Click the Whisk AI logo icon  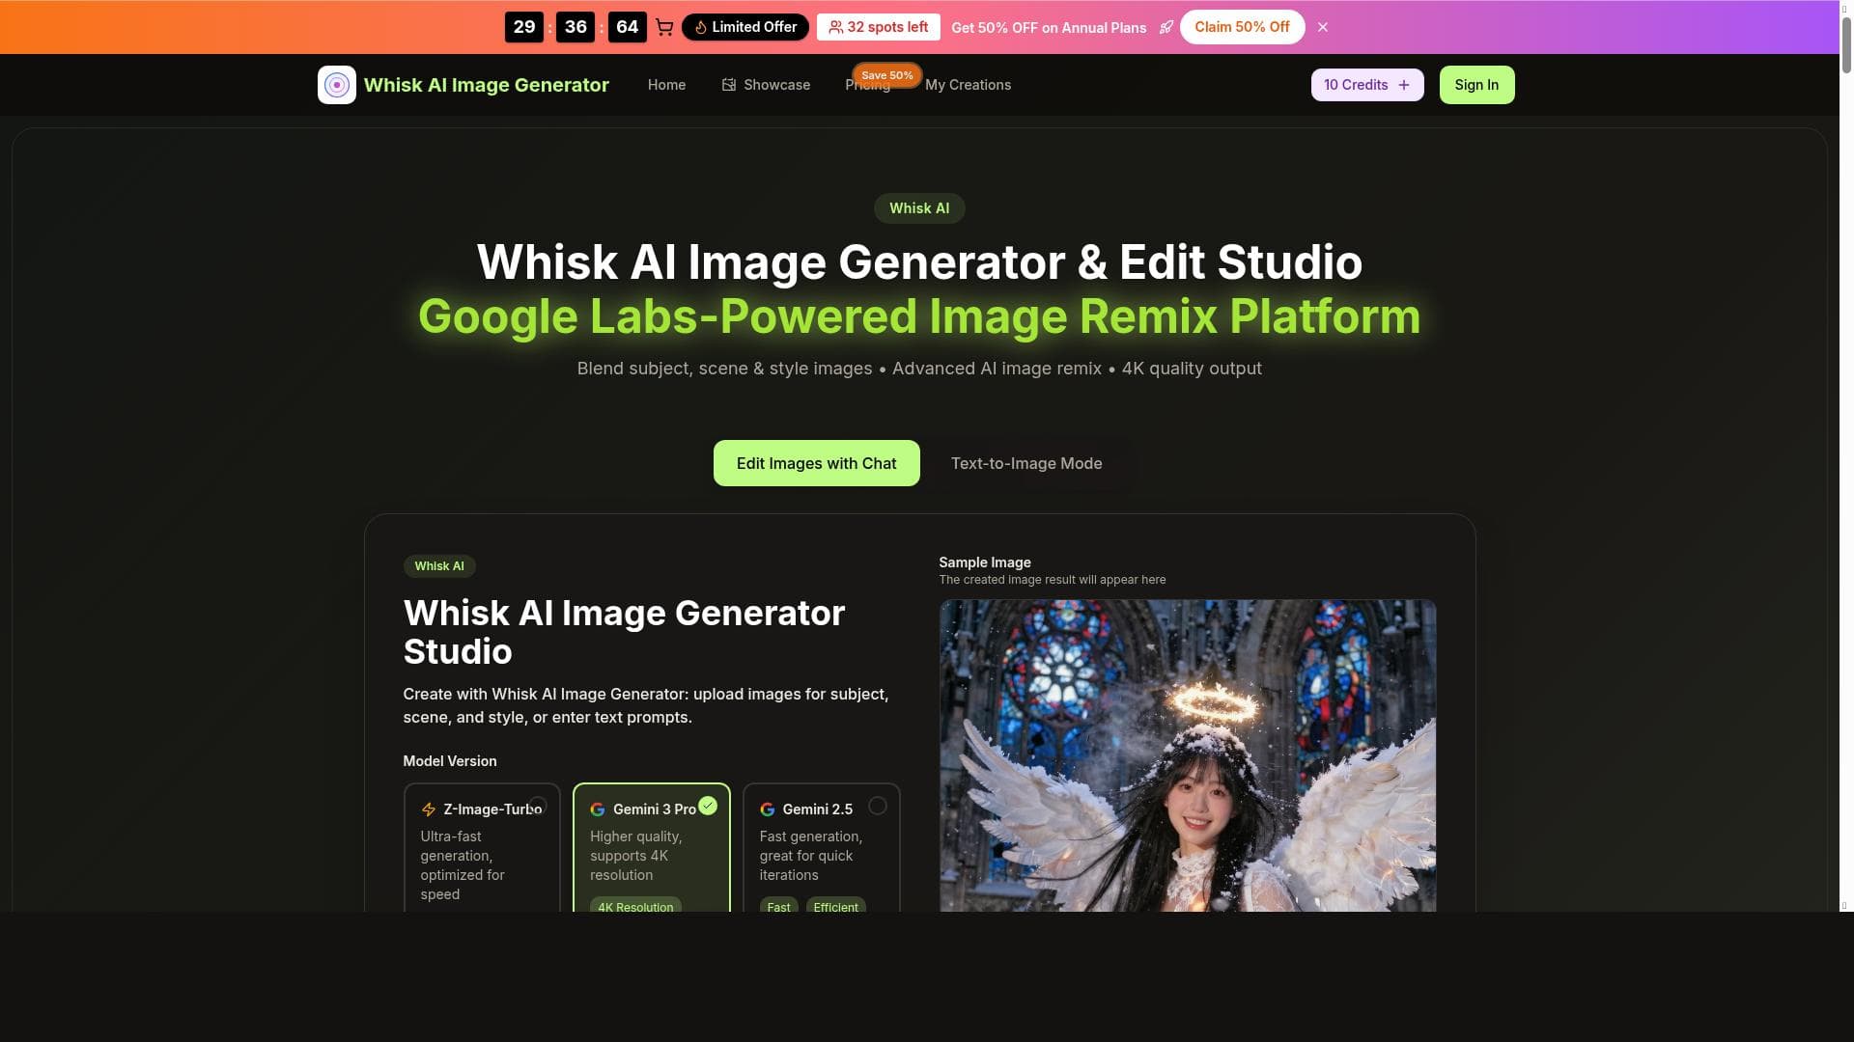pyautogui.click(x=336, y=85)
